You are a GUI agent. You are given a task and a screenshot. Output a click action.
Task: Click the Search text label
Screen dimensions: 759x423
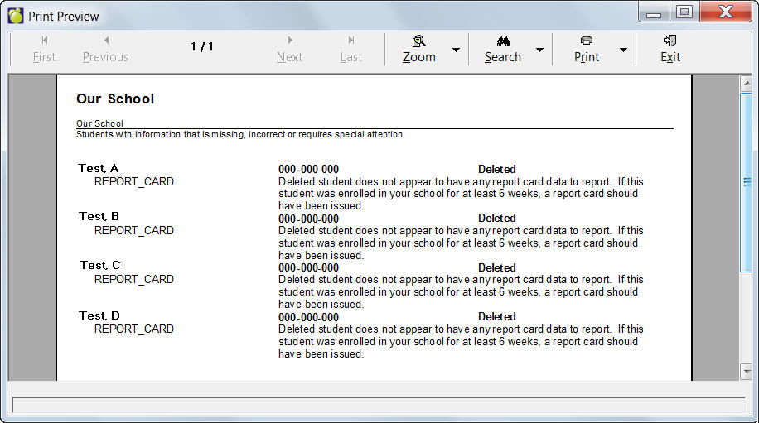tap(503, 57)
